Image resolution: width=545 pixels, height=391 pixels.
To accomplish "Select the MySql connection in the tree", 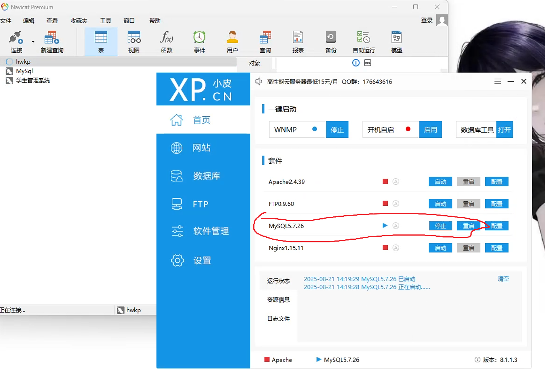I will click(24, 71).
